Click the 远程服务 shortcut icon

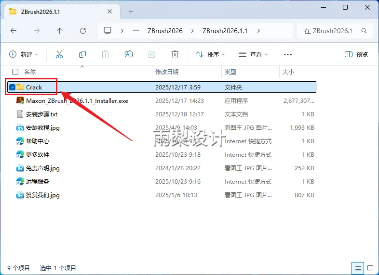(x=20, y=181)
